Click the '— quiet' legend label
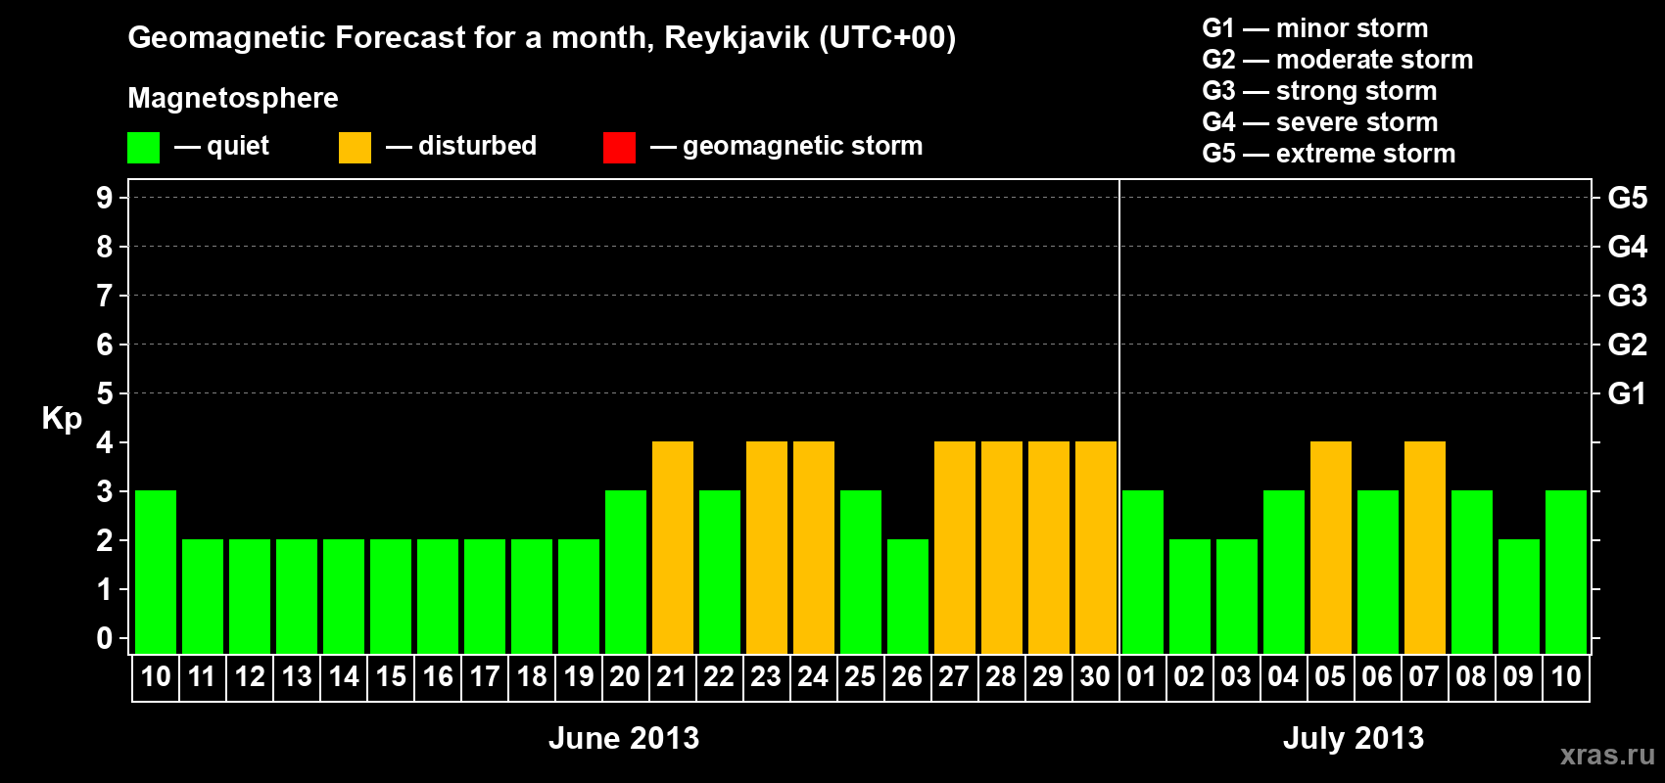Screen dimensions: 1665x783 point(221,146)
